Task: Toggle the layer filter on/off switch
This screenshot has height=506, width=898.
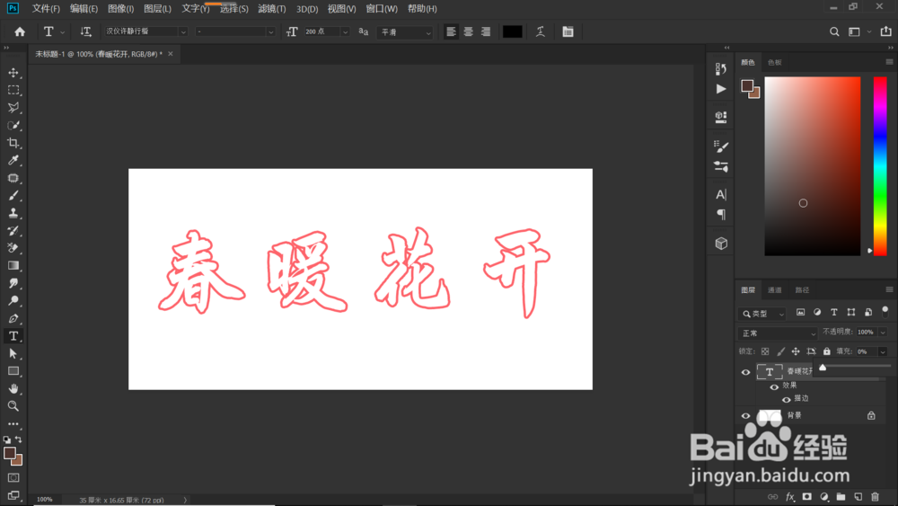Action: (885, 312)
